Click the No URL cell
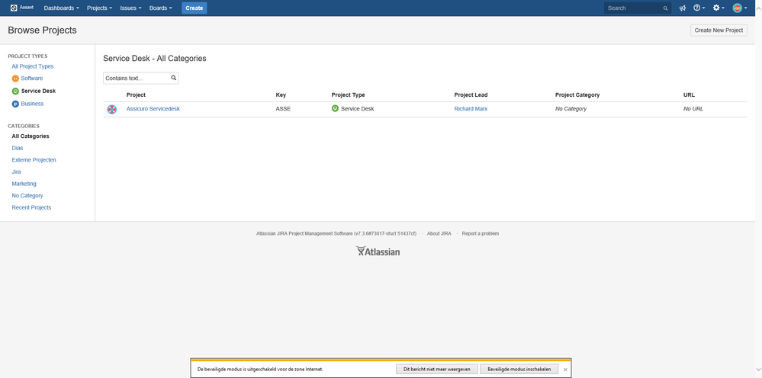Screen dimensions: 762x378 [693, 109]
